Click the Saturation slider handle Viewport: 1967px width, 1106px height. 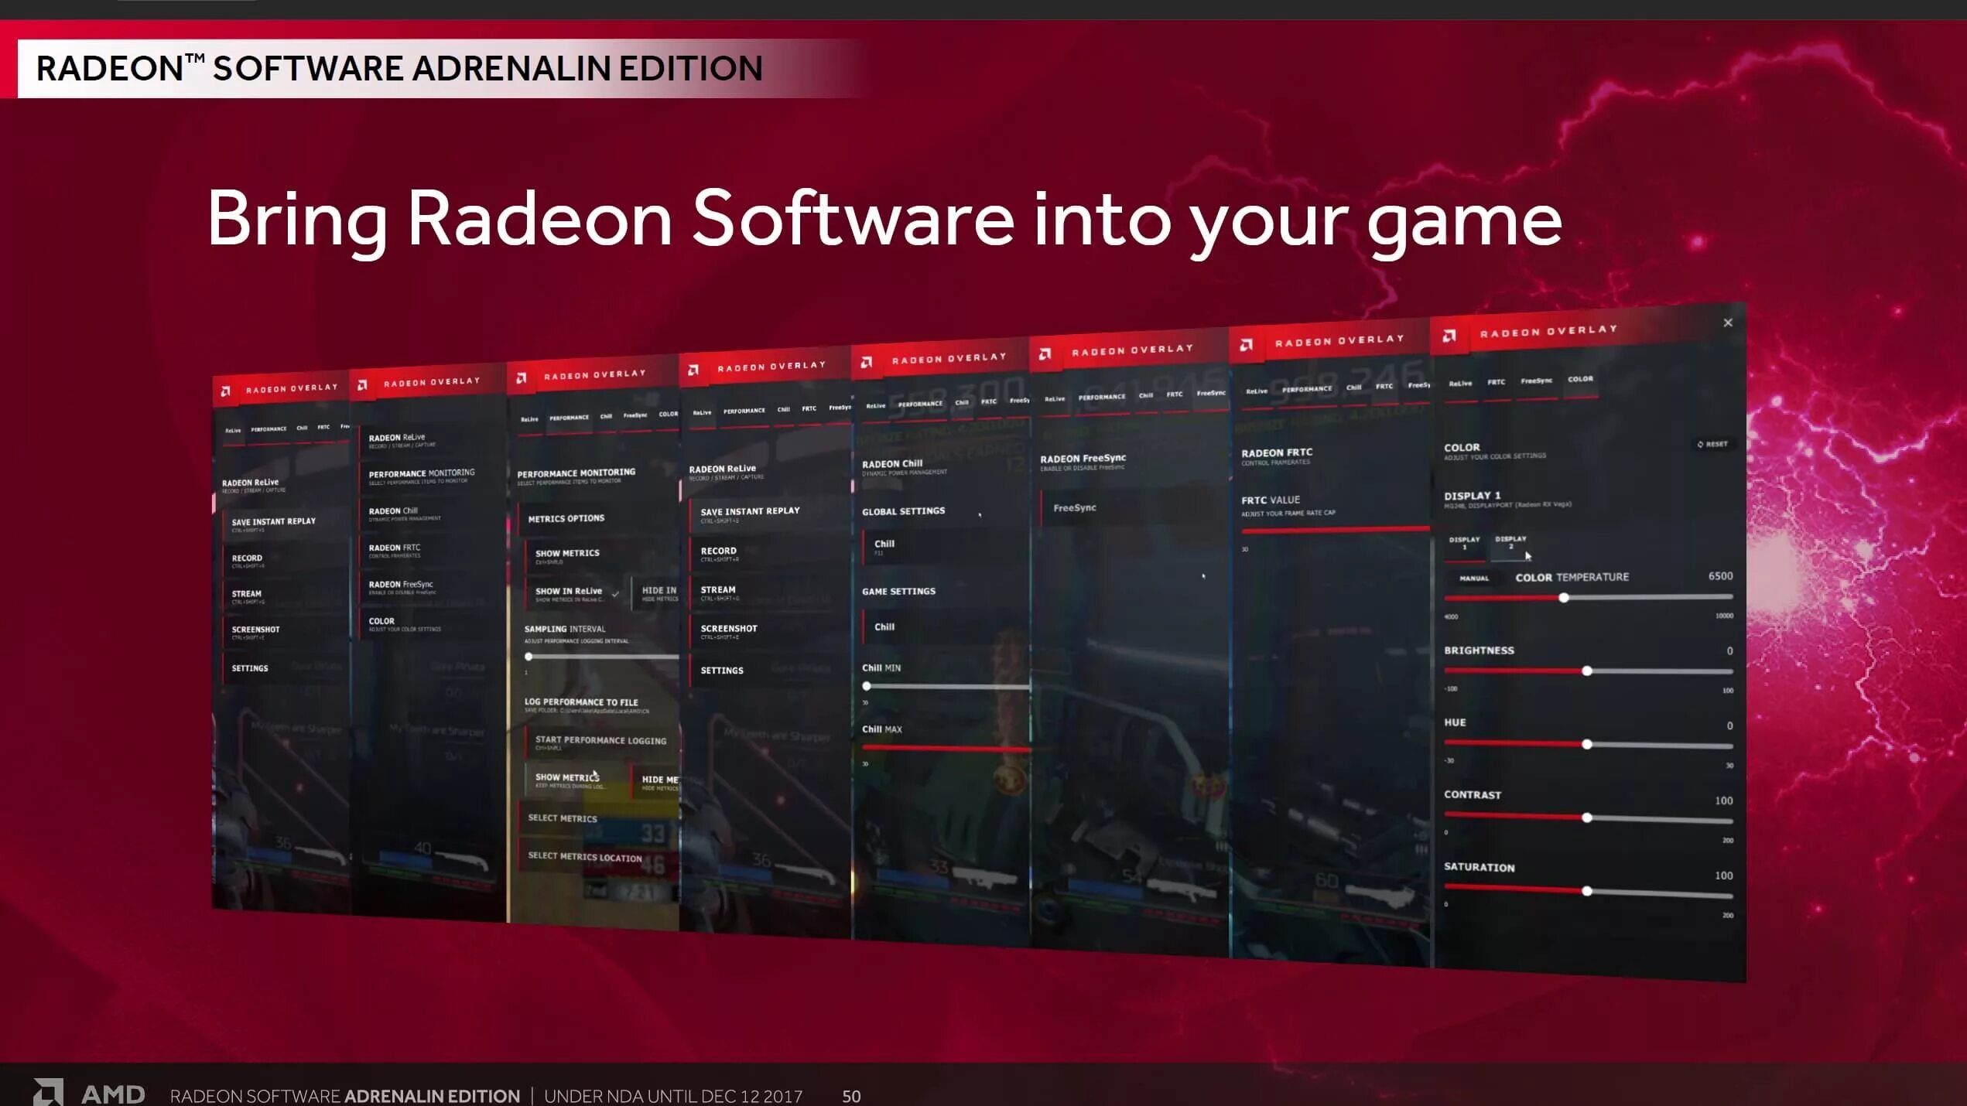click(1587, 892)
